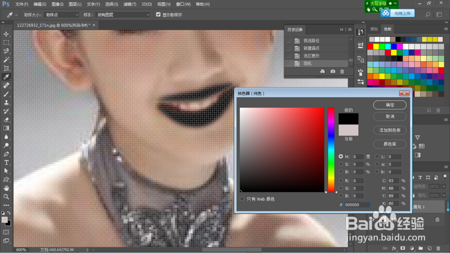Open the status bar info arrow
This screenshot has width=450, height=253.
(87, 250)
